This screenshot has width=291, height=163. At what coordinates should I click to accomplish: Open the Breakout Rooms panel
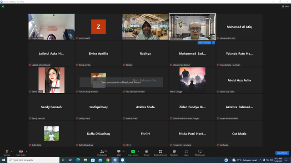pyautogui.click(x=161, y=153)
